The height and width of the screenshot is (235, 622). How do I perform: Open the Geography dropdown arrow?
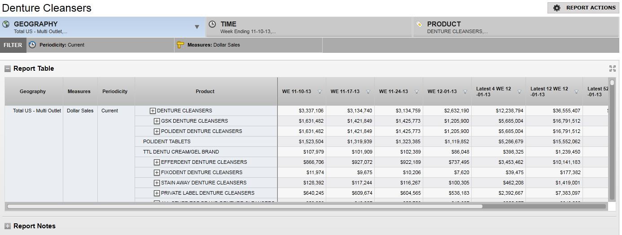(197, 27)
